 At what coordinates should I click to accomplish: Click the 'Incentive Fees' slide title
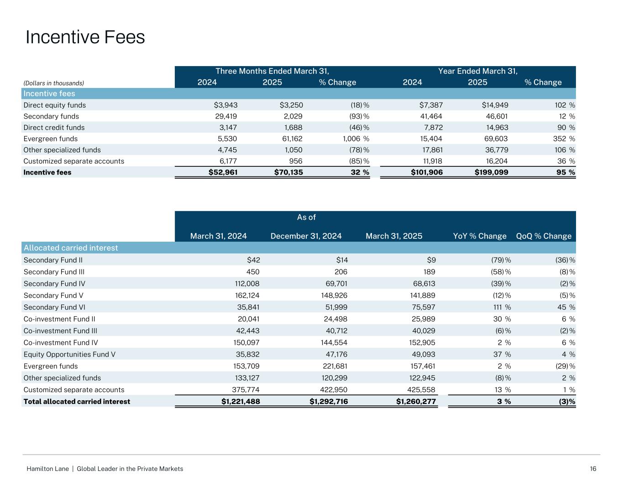[x=85, y=37]
